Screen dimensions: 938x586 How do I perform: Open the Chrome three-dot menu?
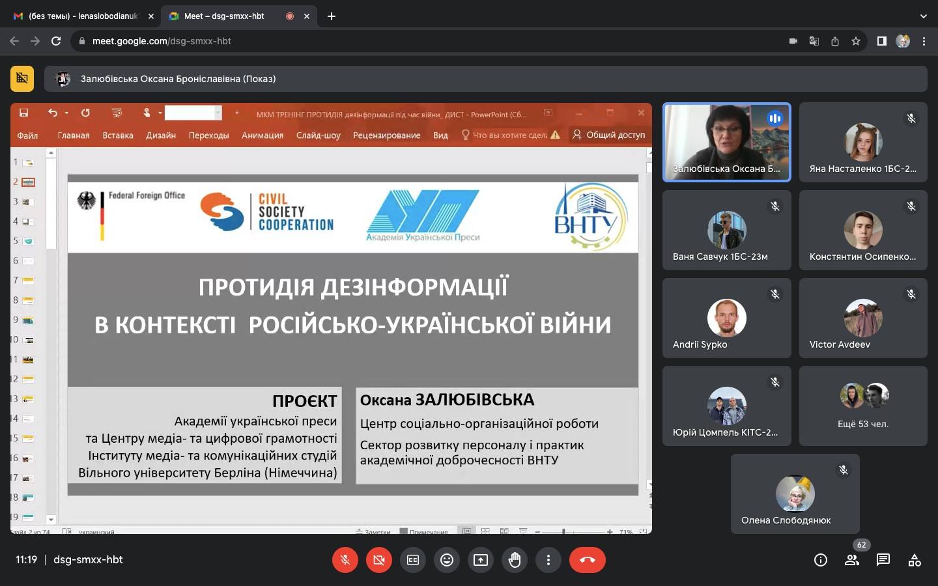924,41
